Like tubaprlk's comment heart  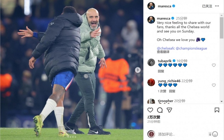click(214, 65)
